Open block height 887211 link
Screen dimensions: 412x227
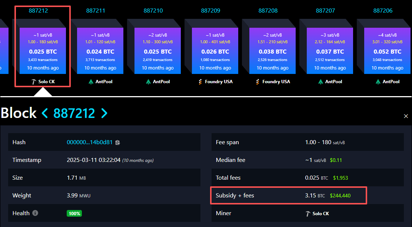(x=96, y=11)
